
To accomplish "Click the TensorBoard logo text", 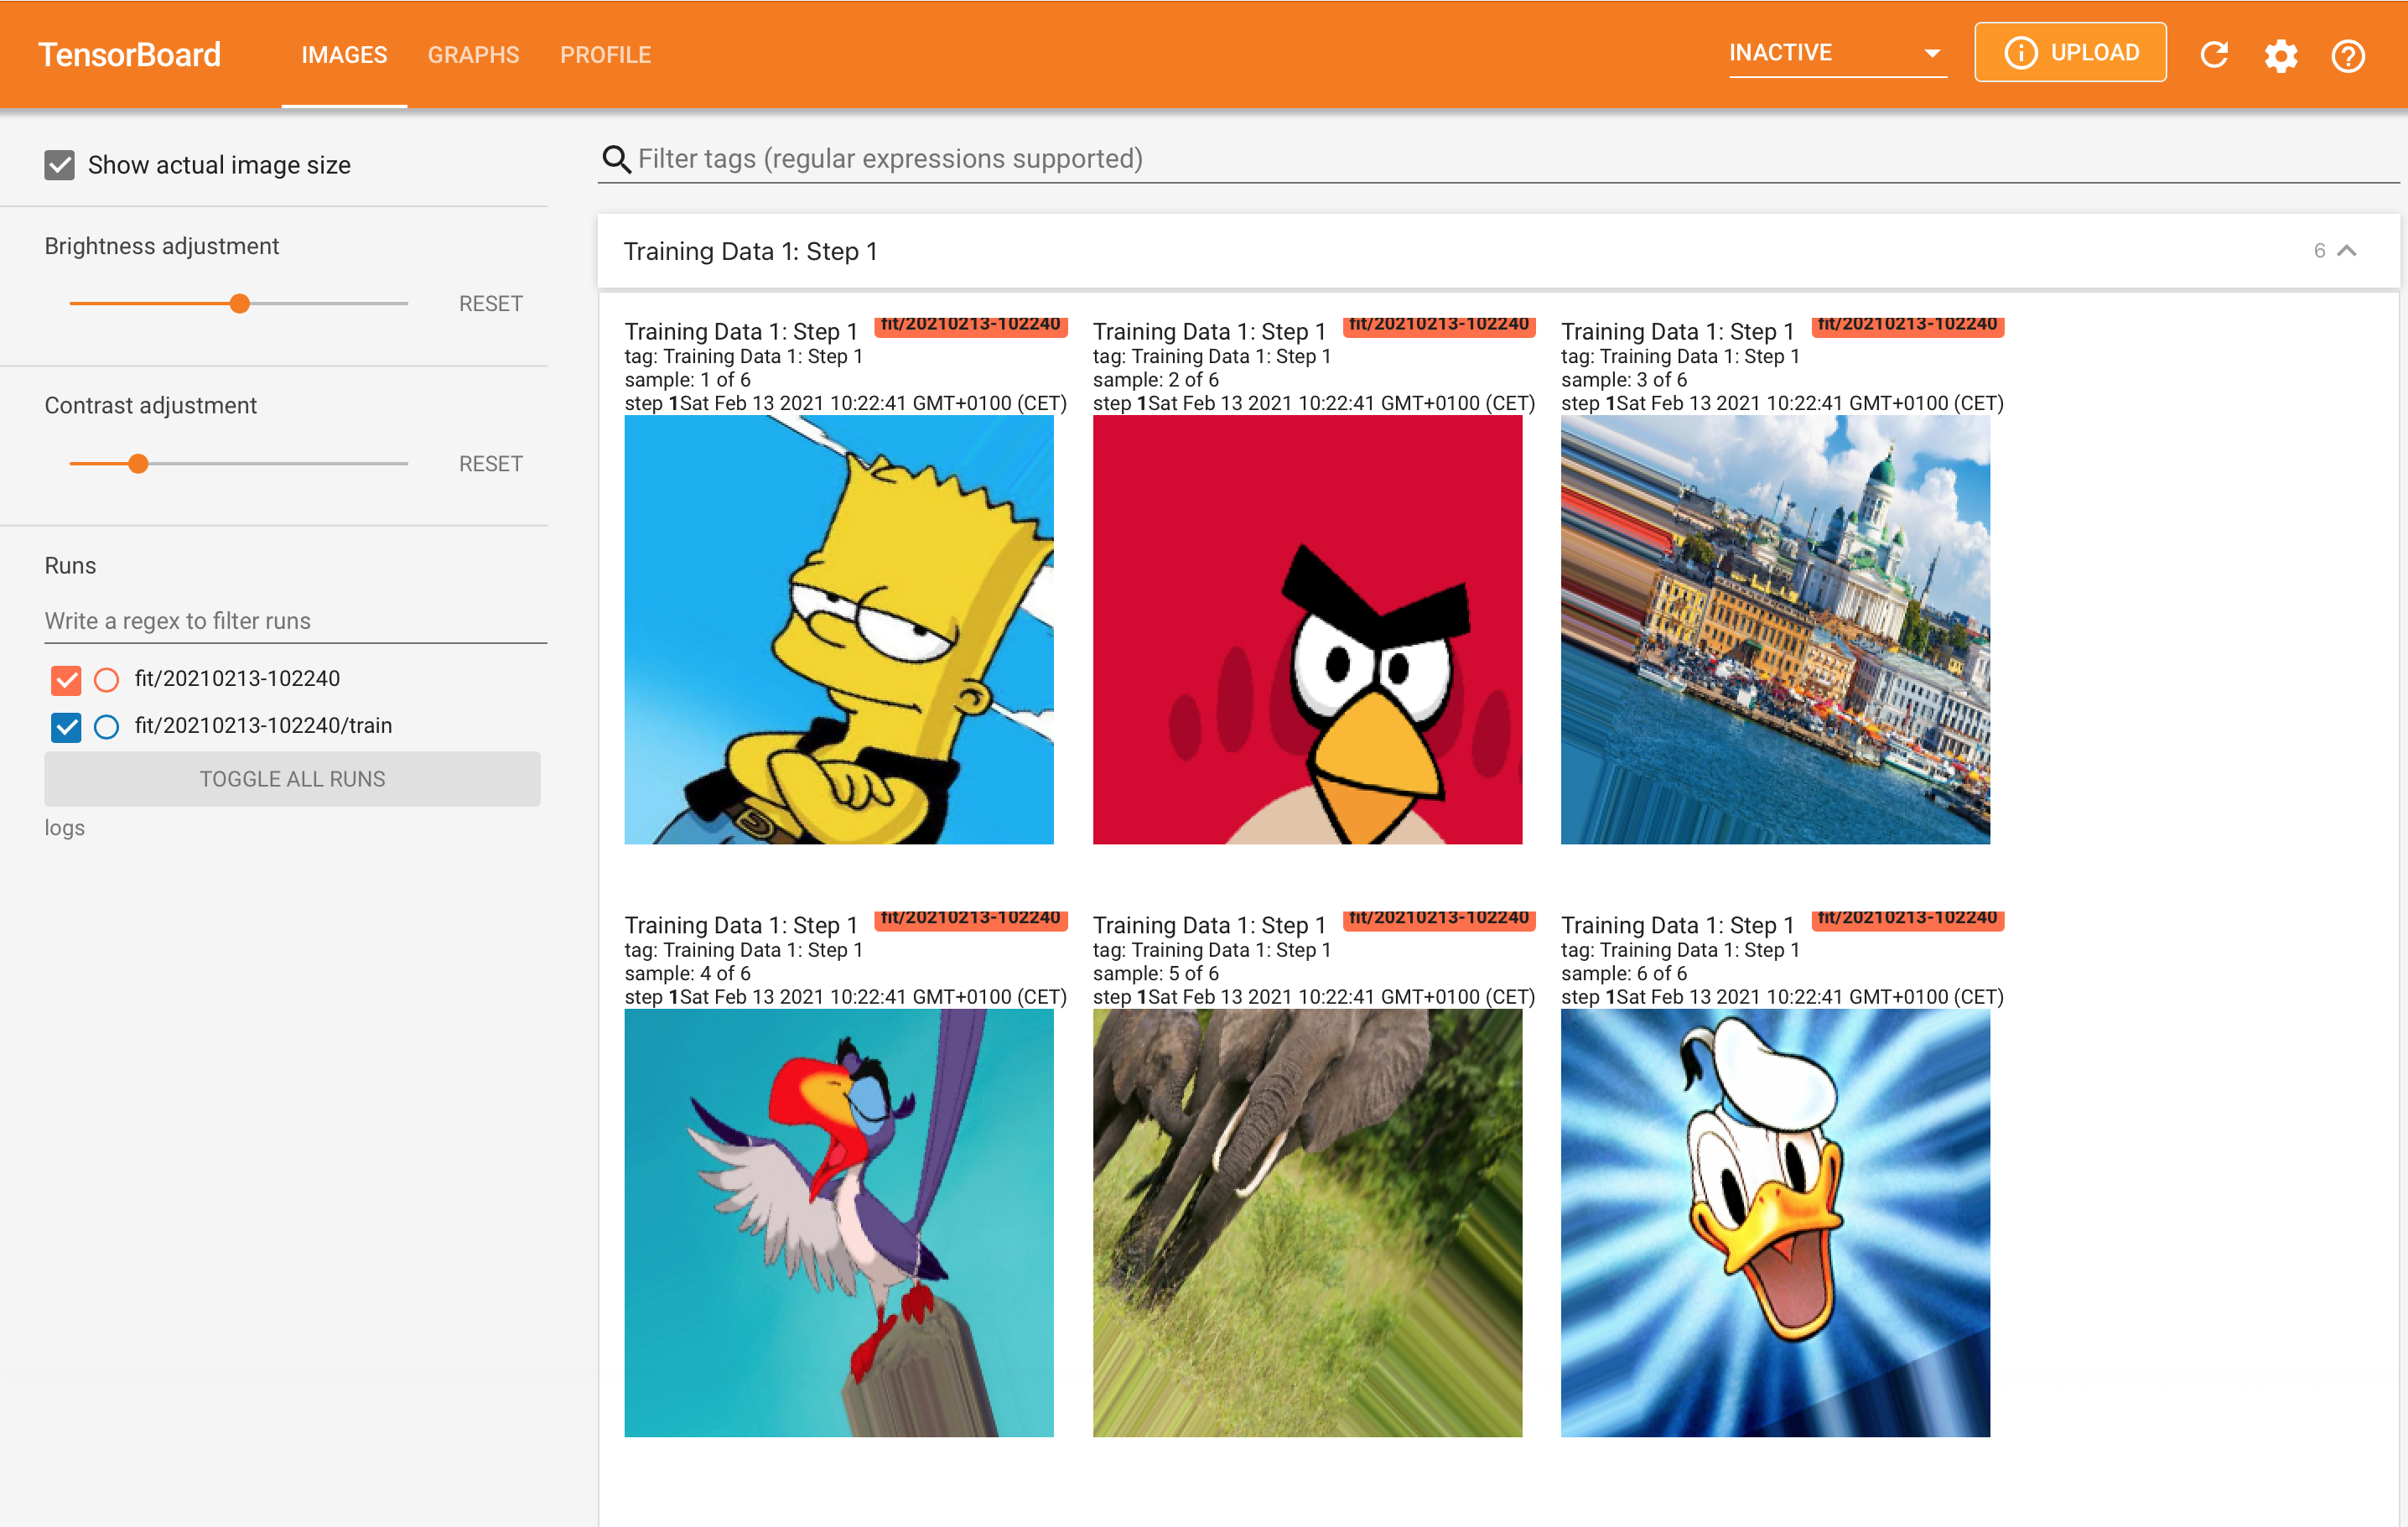I will pyautogui.click(x=129, y=54).
